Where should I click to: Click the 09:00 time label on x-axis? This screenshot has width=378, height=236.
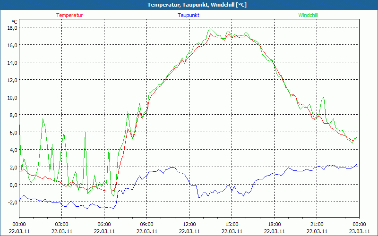147,224
